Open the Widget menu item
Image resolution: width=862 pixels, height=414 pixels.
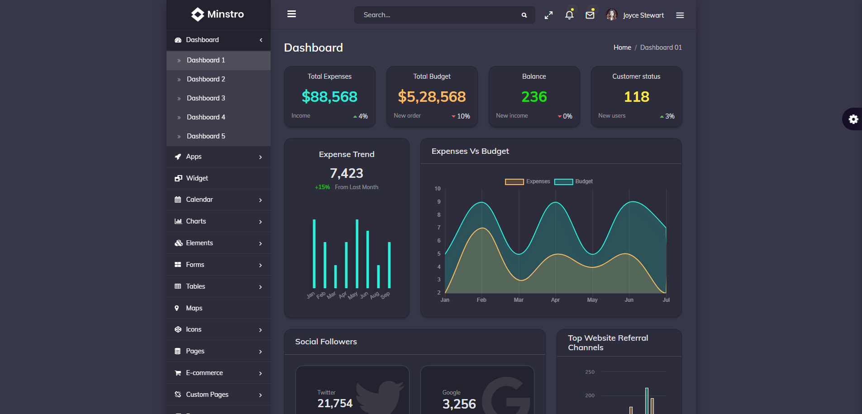tap(219, 178)
